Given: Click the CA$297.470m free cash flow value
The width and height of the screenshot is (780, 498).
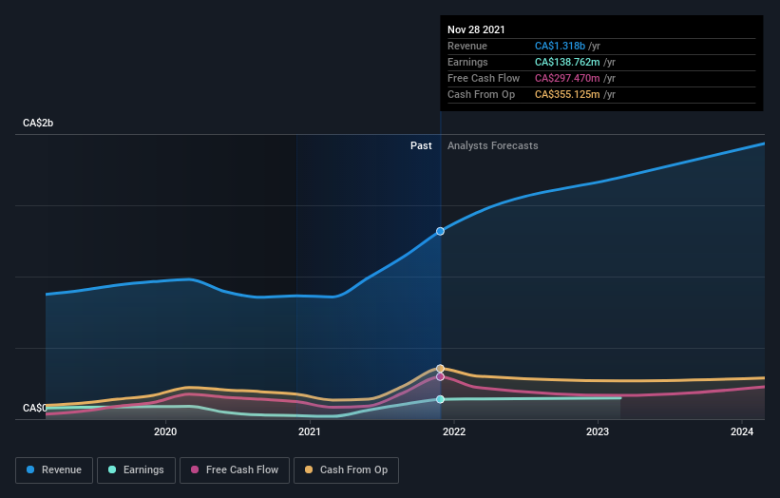Looking at the screenshot, I should (x=567, y=78).
